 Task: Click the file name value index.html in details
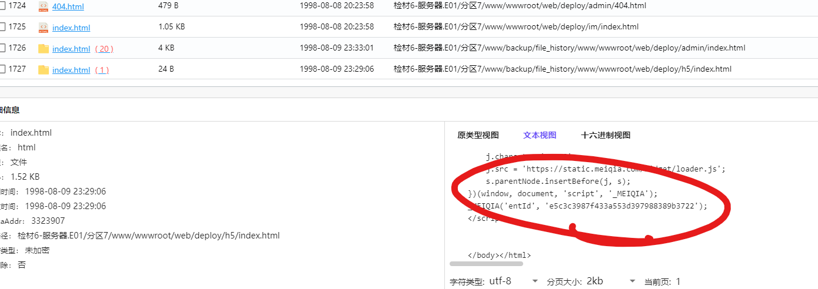[31, 133]
